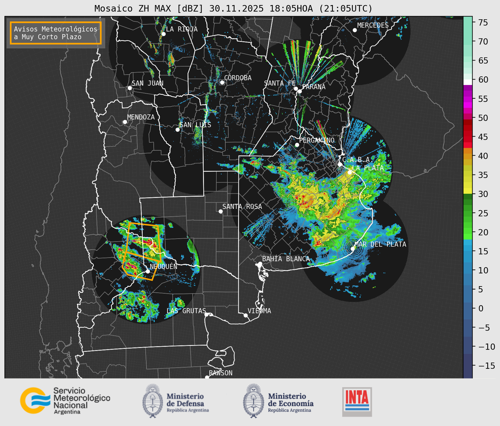Click the Paraná city marker dot
The image size is (500, 426).
tap(300, 91)
